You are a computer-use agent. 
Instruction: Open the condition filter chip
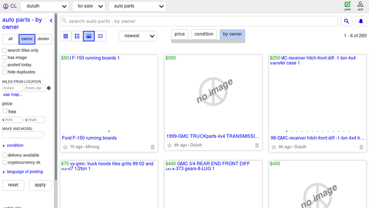(x=204, y=34)
